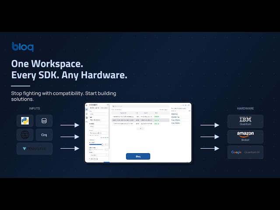
Task: Click the "One Workspace." headline
Action: [47, 64]
